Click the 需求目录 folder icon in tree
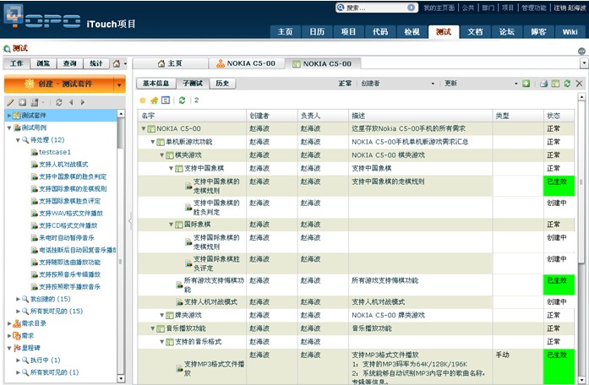This screenshot has height=385, width=589. coord(17,323)
